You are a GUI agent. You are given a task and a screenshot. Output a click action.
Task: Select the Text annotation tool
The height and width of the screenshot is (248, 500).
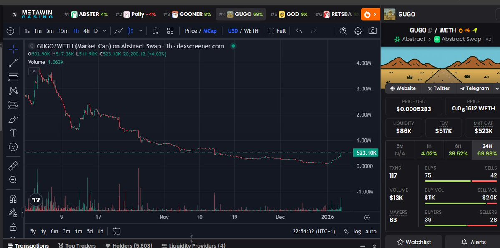pos(13,133)
